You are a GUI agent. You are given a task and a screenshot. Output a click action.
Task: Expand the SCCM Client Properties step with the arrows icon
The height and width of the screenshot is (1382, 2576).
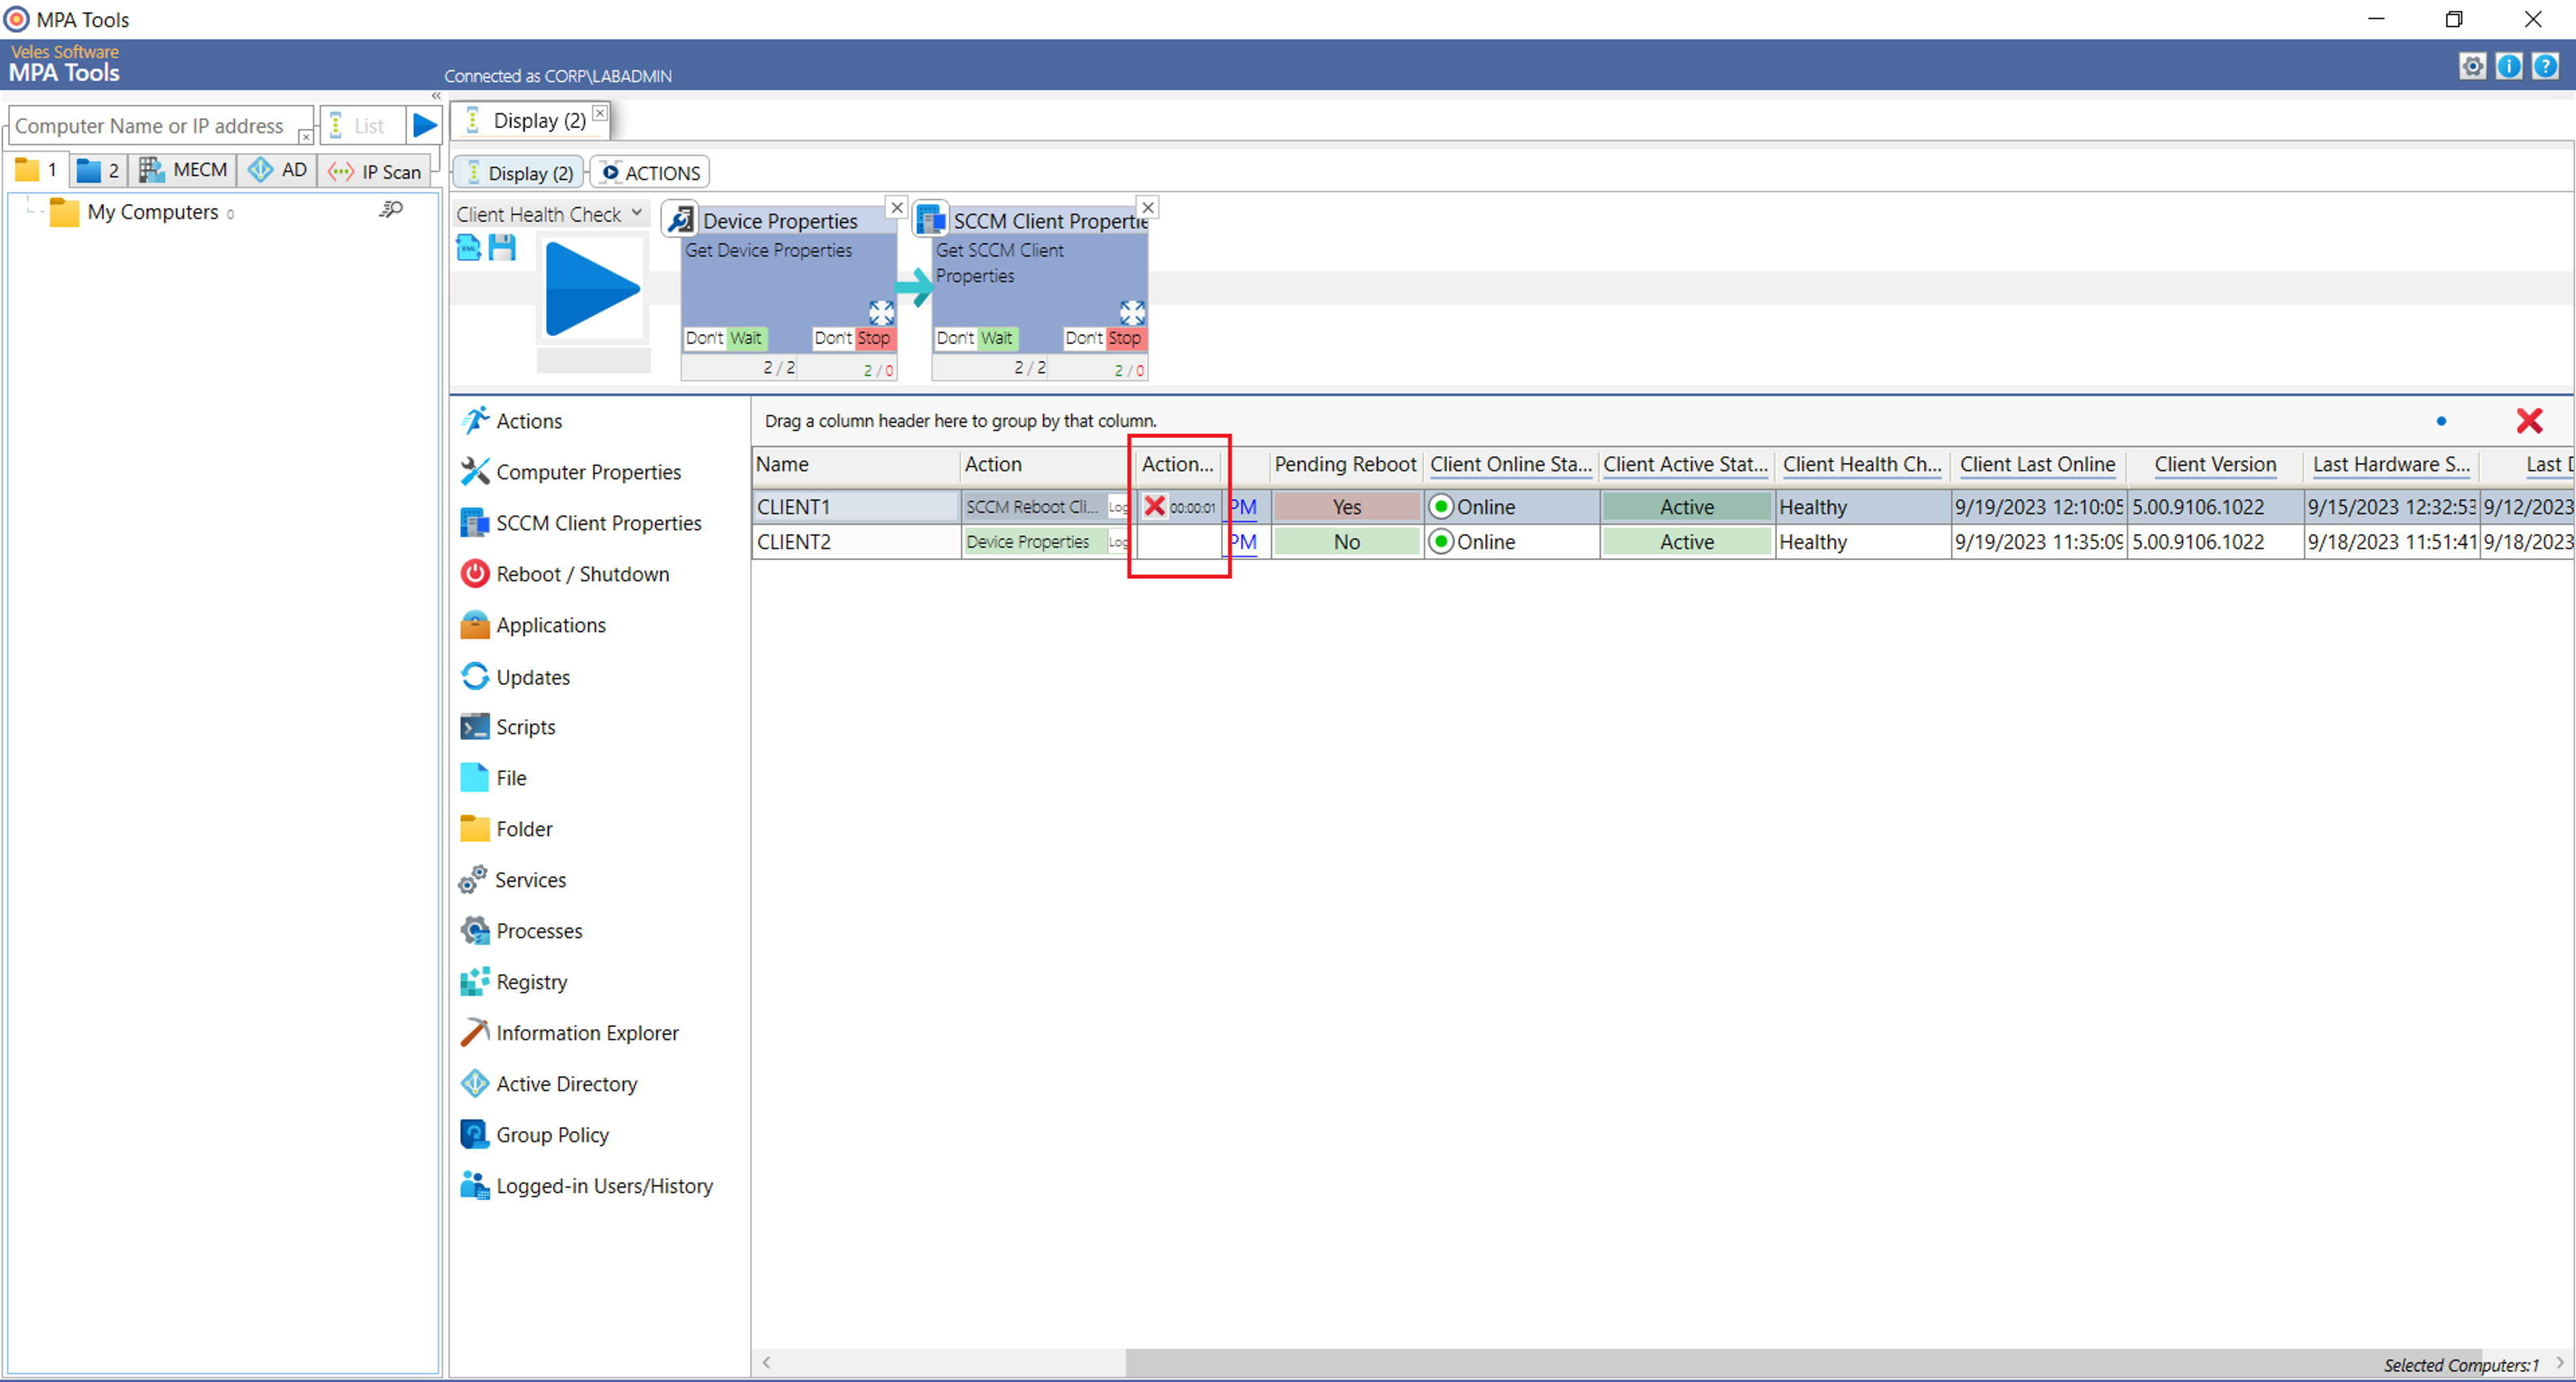click(x=1132, y=312)
